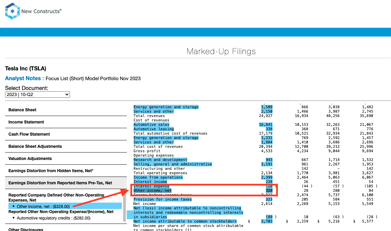Open the Valuation Adjustments section
The image size is (391, 231).
pos(66,159)
